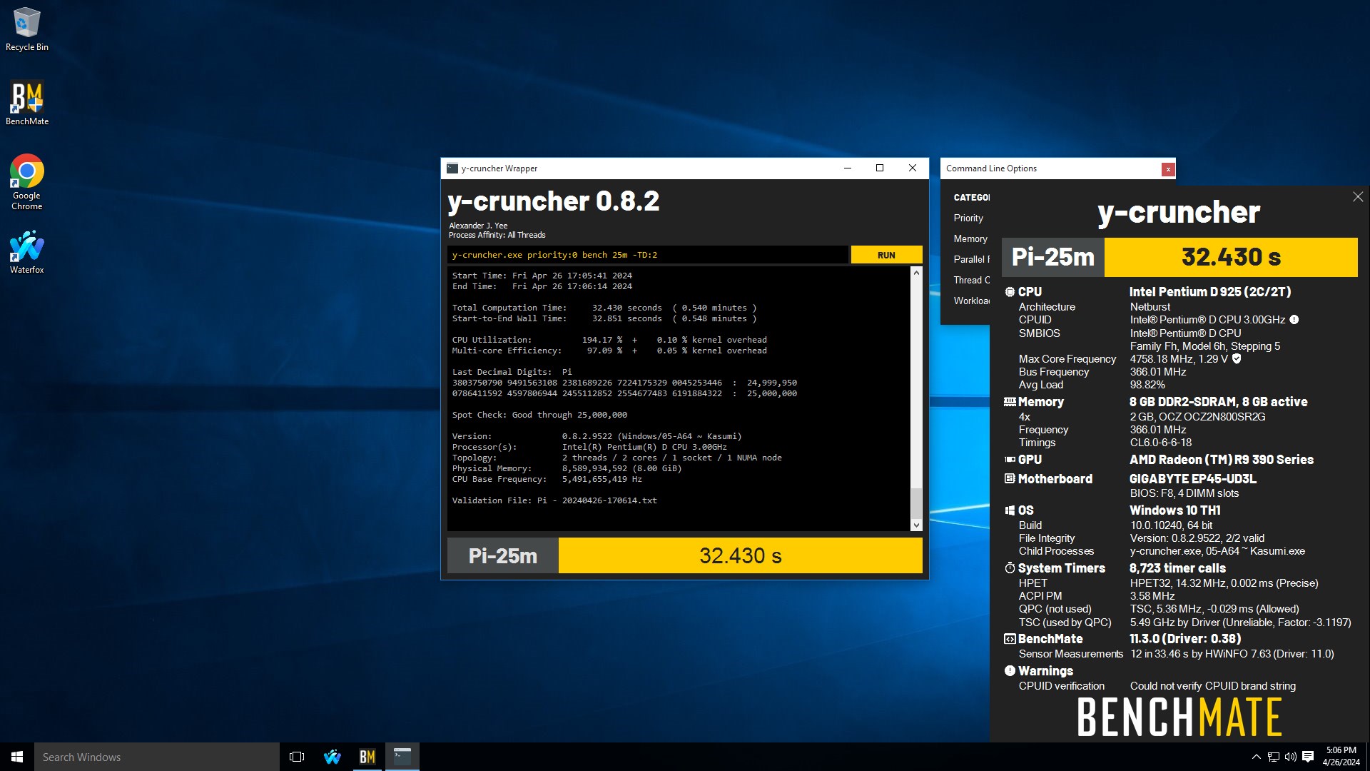Edit the y-cruncher command line field
The height and width of the screenshot is (771, 1370).
[x=648, y=255]
